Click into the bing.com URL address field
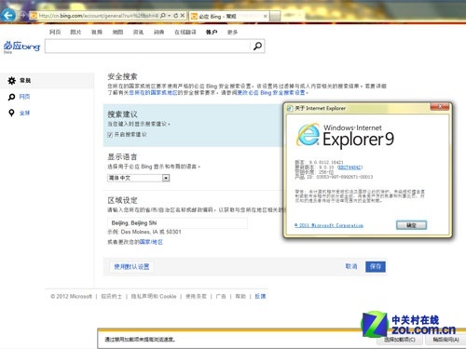 point(98,16)
